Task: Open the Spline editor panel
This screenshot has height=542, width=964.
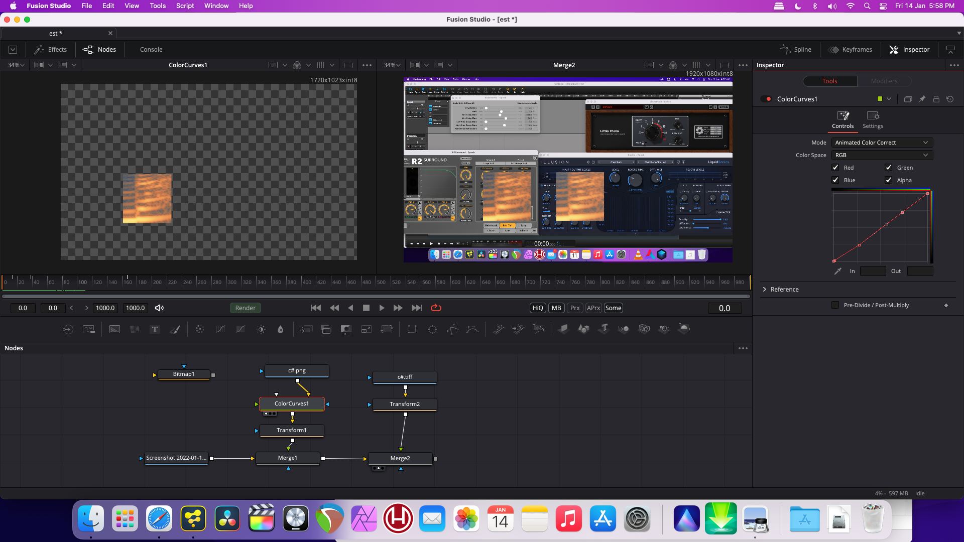Action: pyautogui.click(x=795, y=50)
